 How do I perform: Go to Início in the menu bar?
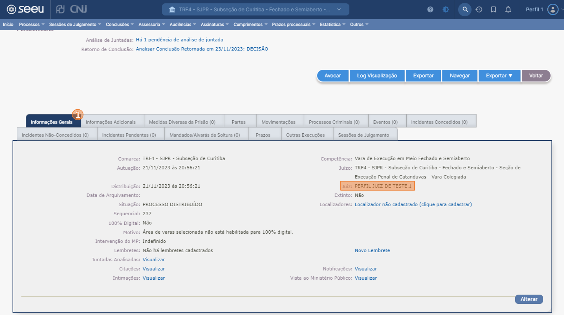[8, 25]
